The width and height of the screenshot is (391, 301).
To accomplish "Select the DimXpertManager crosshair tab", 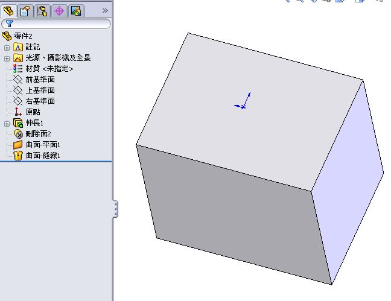I will point(59,11).
